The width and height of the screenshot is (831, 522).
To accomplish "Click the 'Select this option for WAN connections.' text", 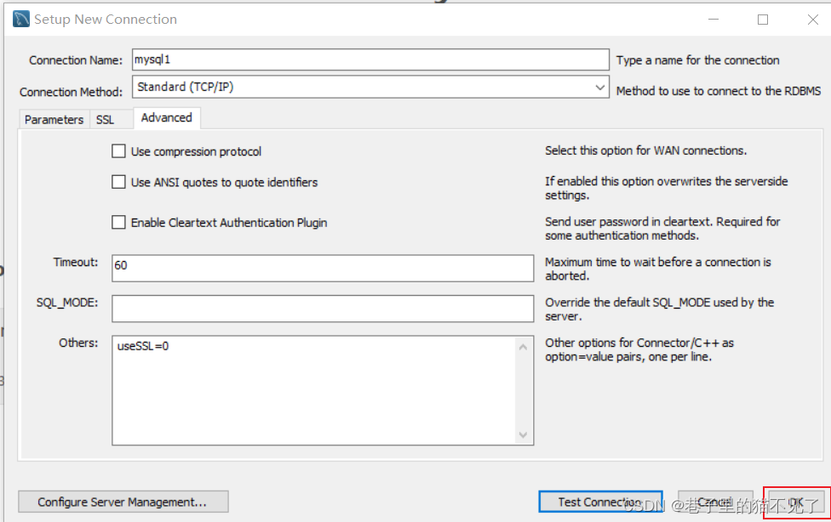I will pos(646,150).
